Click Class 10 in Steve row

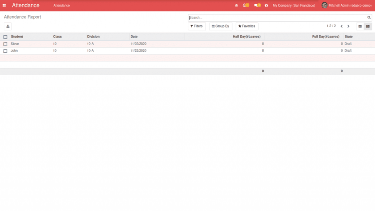[55, 44]
